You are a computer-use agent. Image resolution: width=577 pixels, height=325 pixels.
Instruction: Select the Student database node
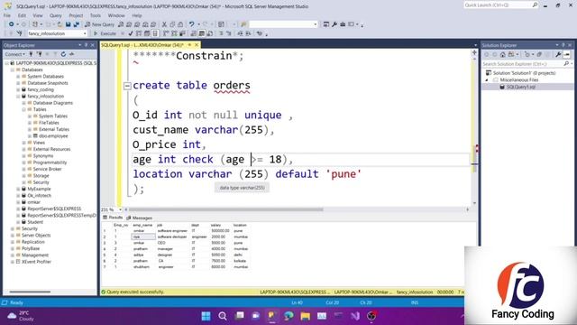point(35,222)
